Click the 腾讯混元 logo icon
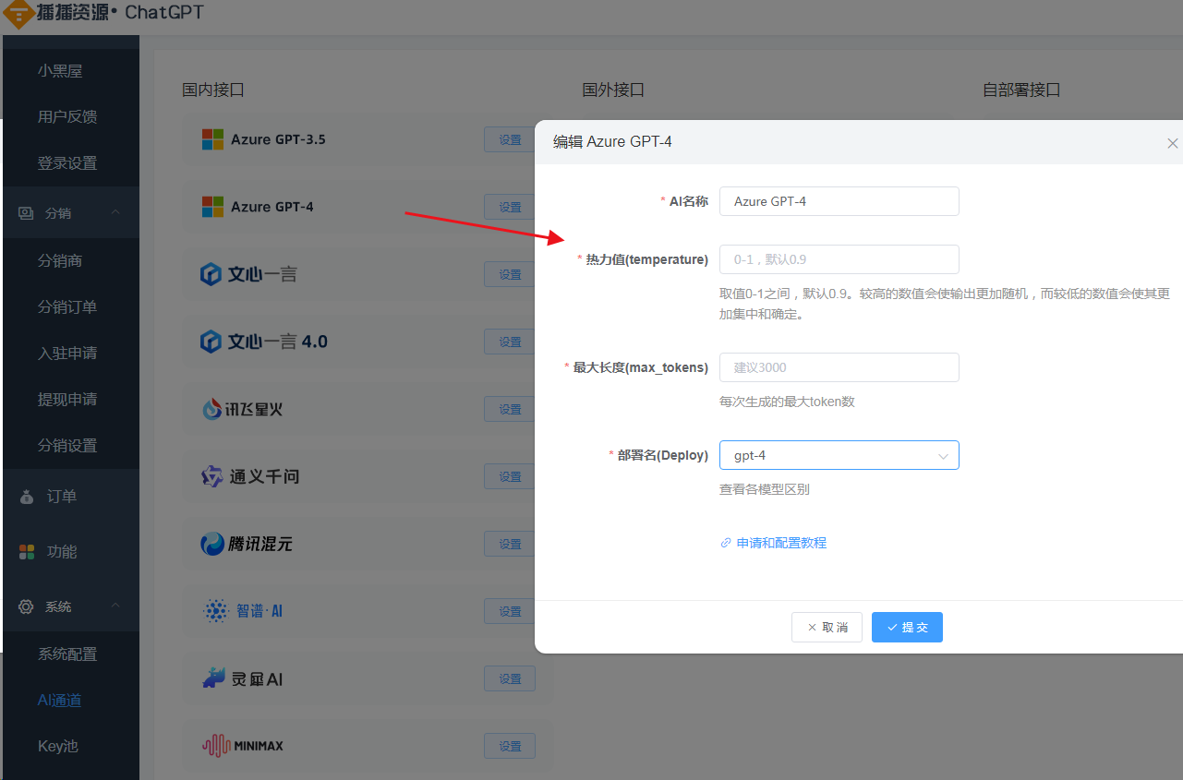The width and height of the screenshot is (1183, 780). tap(212, 544)
